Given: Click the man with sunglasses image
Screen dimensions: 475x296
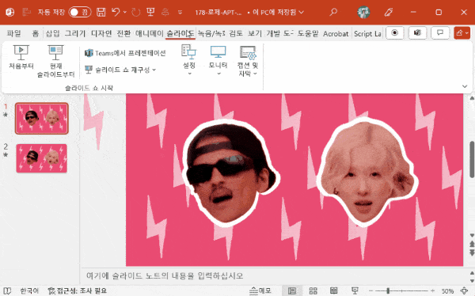Looking at the screenshot, I should tap(231, 173).
